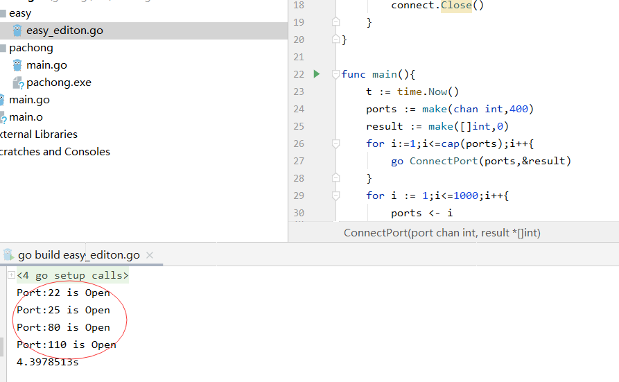The image size is (619, 382).
Task: Open Scratches and Consoles node
Action: [55, 152]
